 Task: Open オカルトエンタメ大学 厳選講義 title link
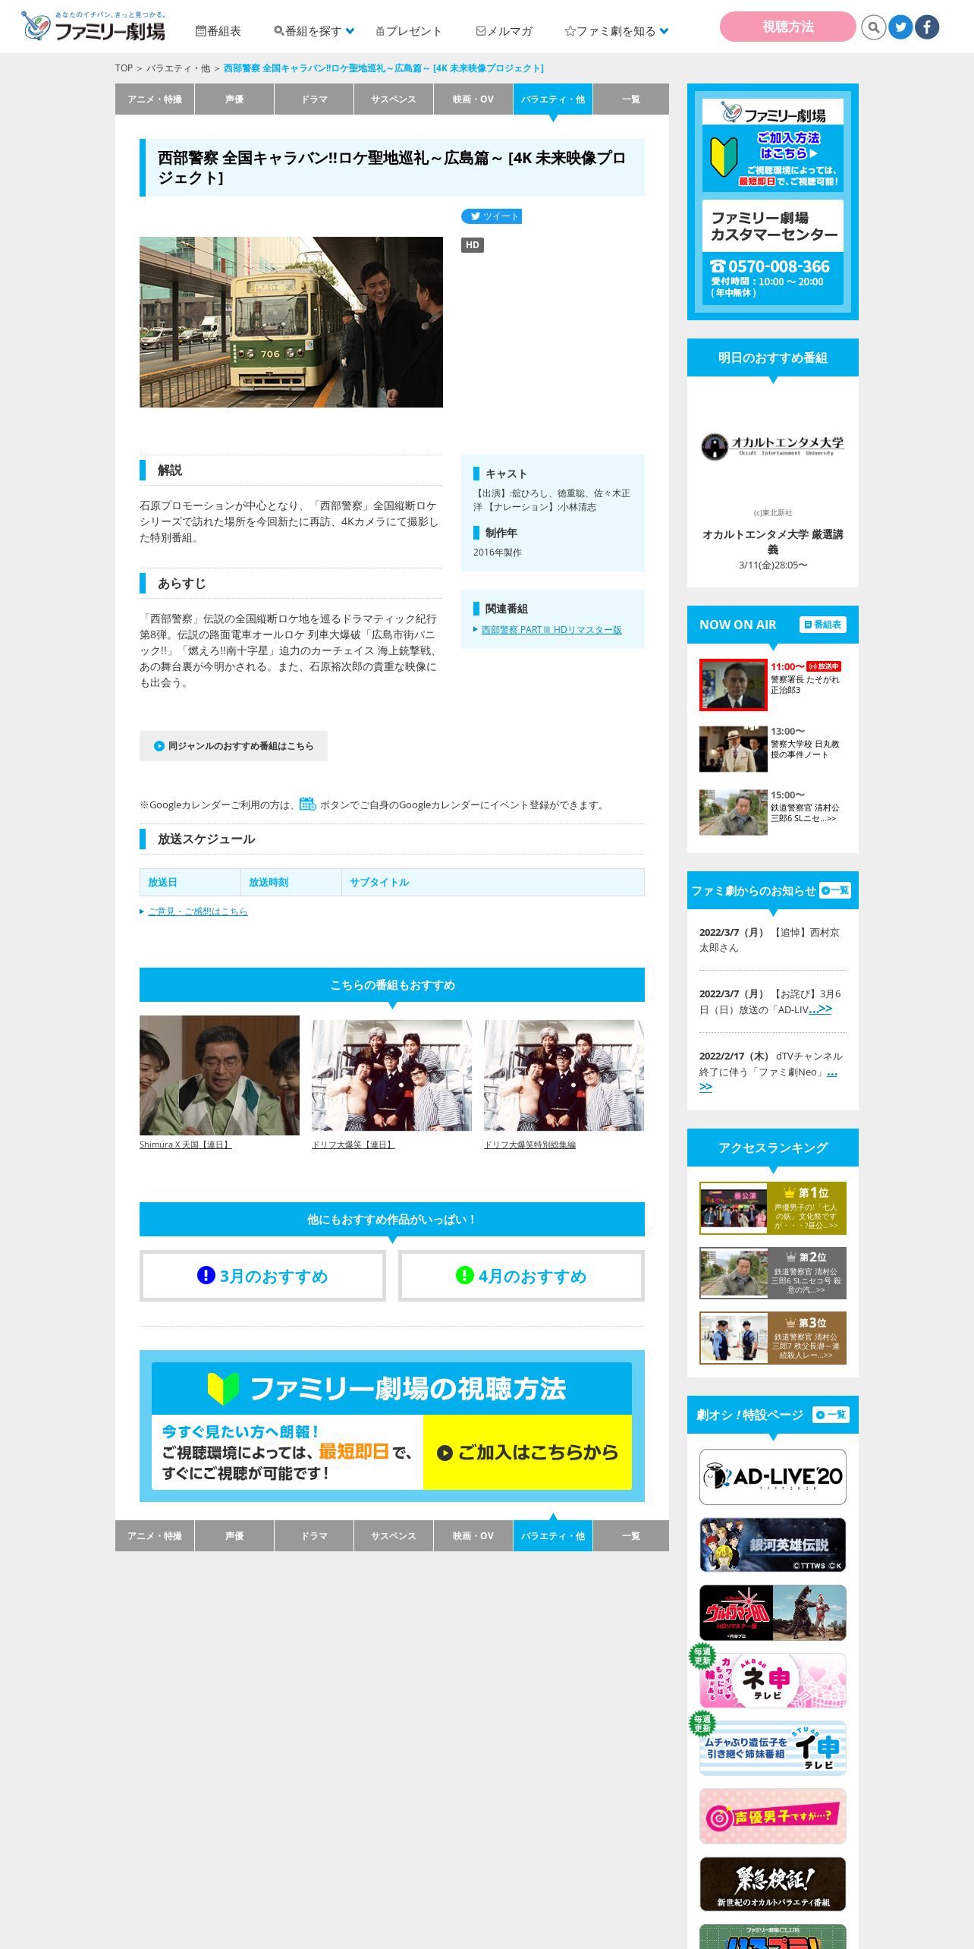pos(773,542)
